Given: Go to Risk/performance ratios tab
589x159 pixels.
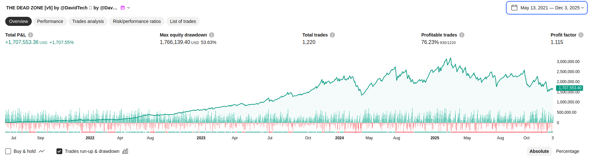Looking at the screenshot, I should click(x=137, y=21).
